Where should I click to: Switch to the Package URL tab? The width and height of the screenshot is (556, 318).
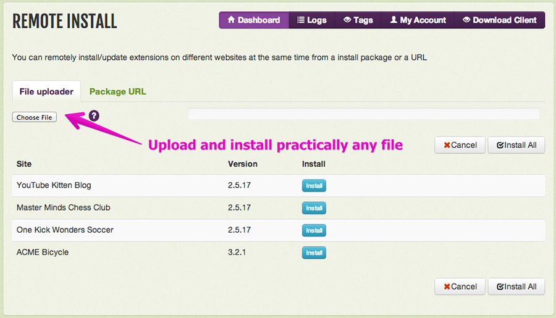[x=118, y=91]
